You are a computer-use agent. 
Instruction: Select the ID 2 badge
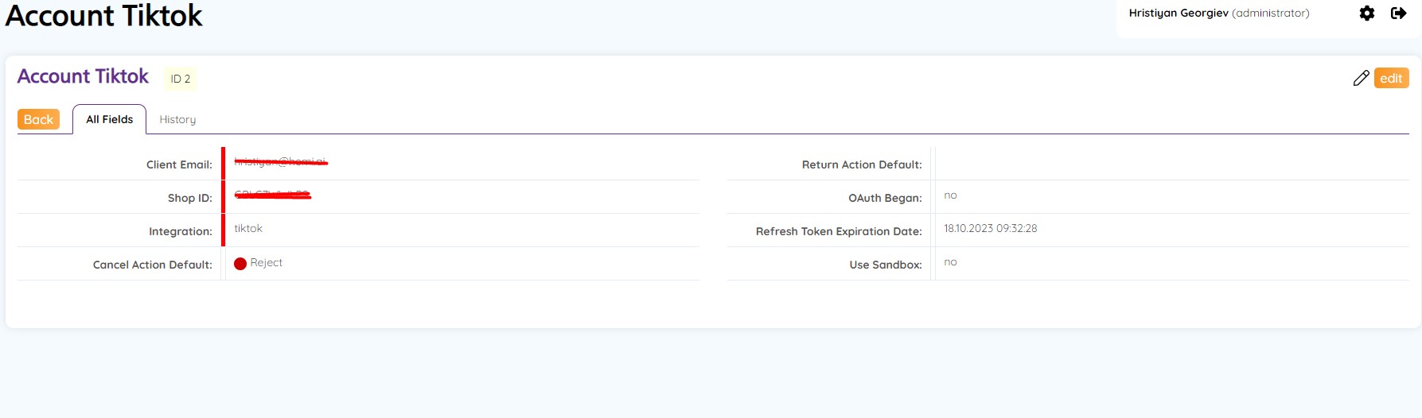[181, 79]
